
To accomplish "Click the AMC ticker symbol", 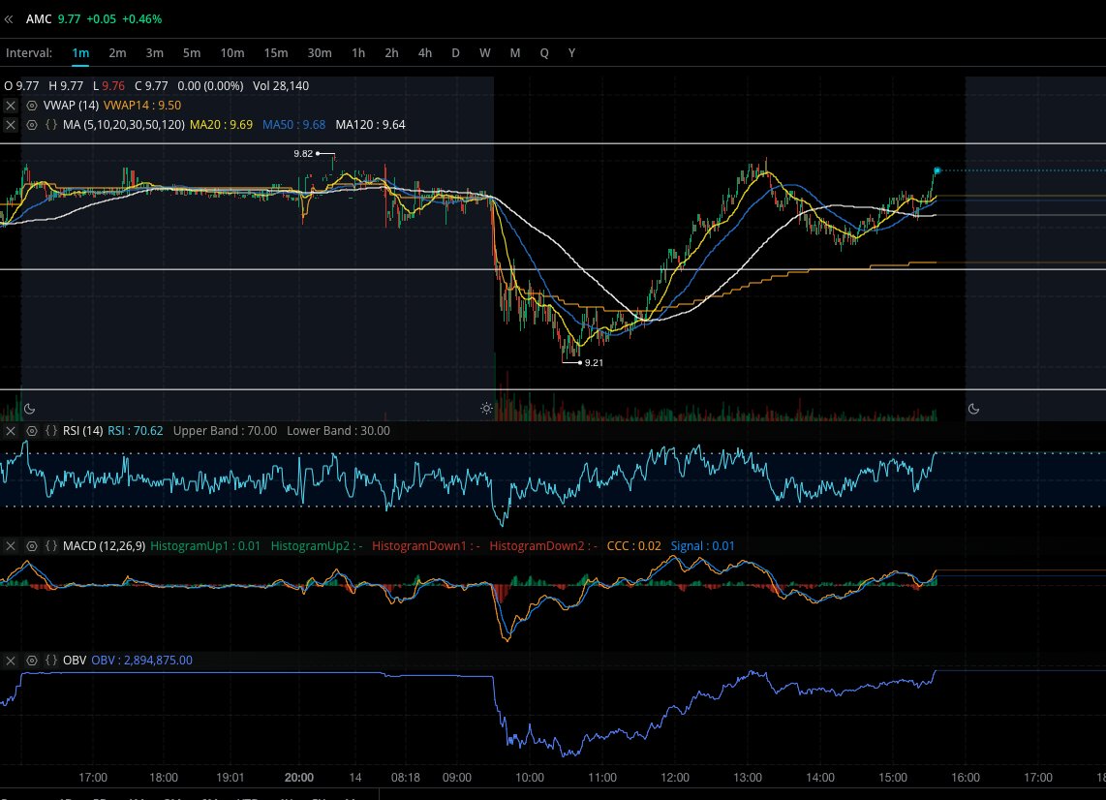I will tap(39, 19).
